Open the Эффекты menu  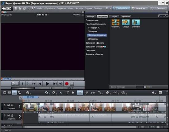[x=61, y=8]
